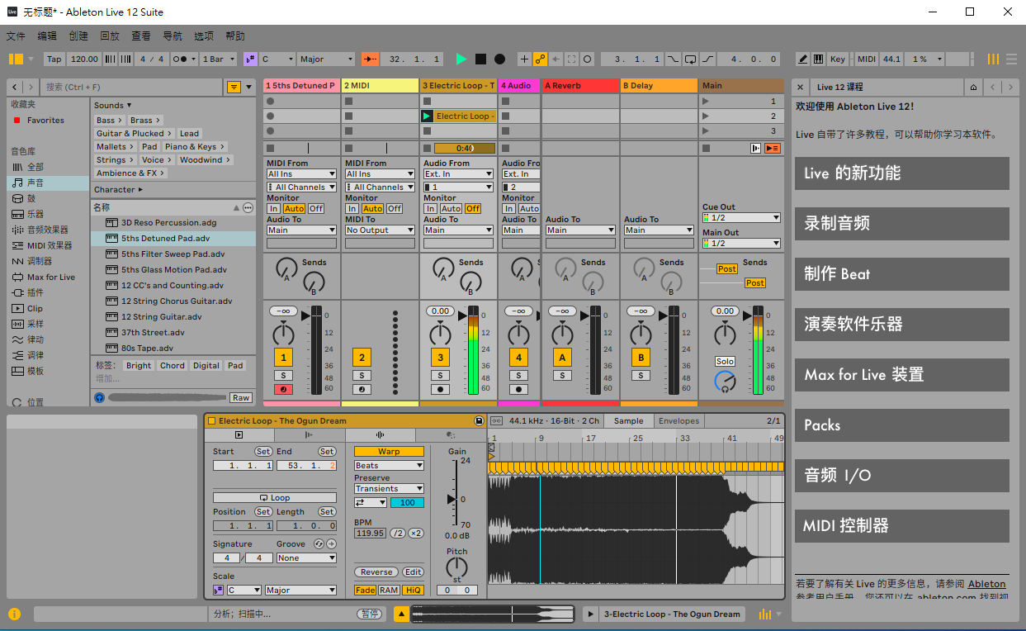Switch to the Envelopes tab
Viewport: 1026px width, 631px height.
[x=678, y=420]
